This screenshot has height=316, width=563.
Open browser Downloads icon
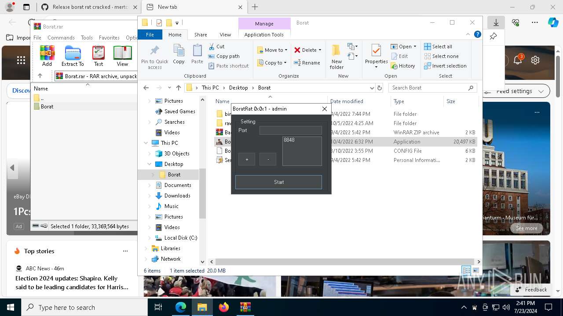(496, 22)
